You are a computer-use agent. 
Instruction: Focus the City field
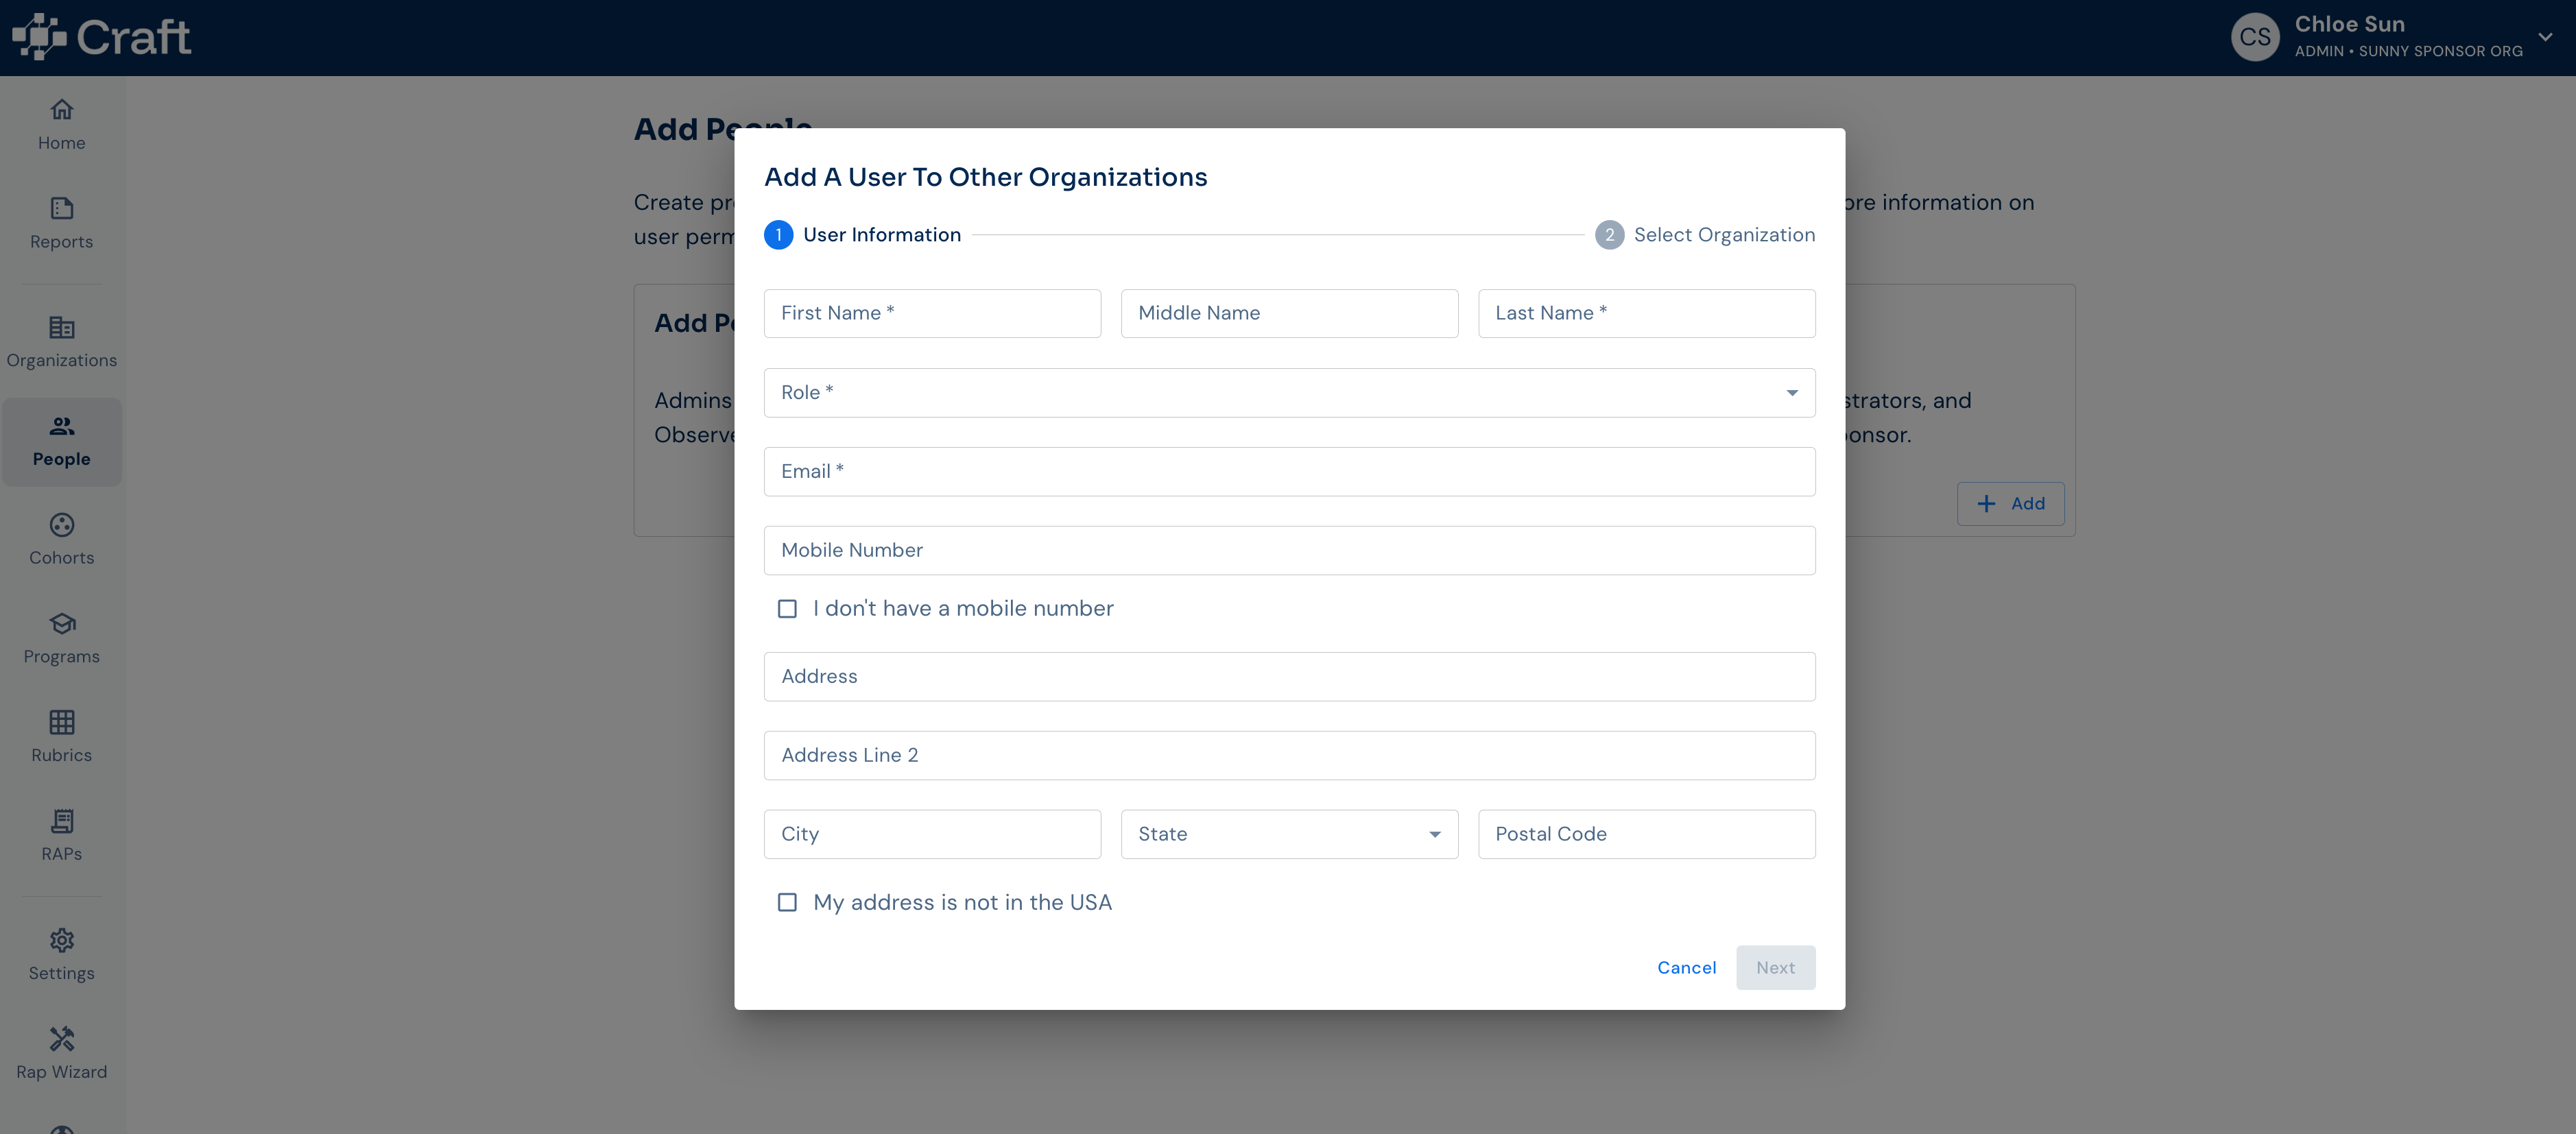coord(932,834)
